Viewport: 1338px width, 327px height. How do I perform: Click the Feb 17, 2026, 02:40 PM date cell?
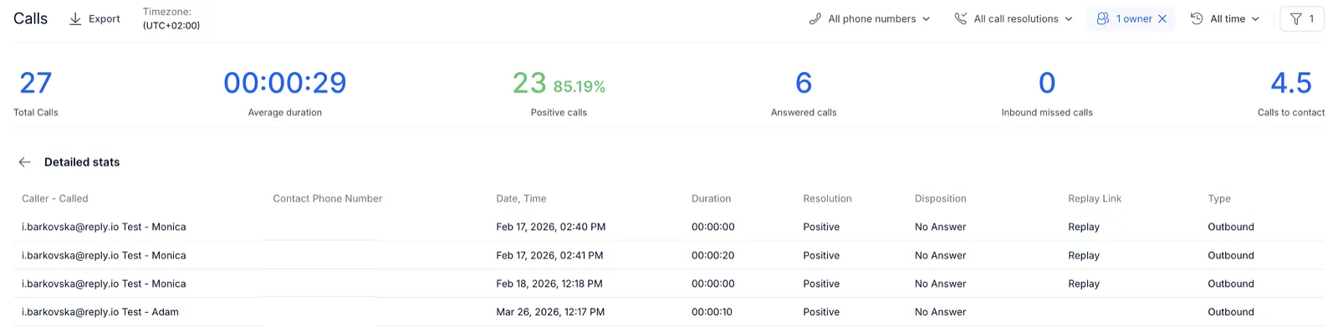551,227
